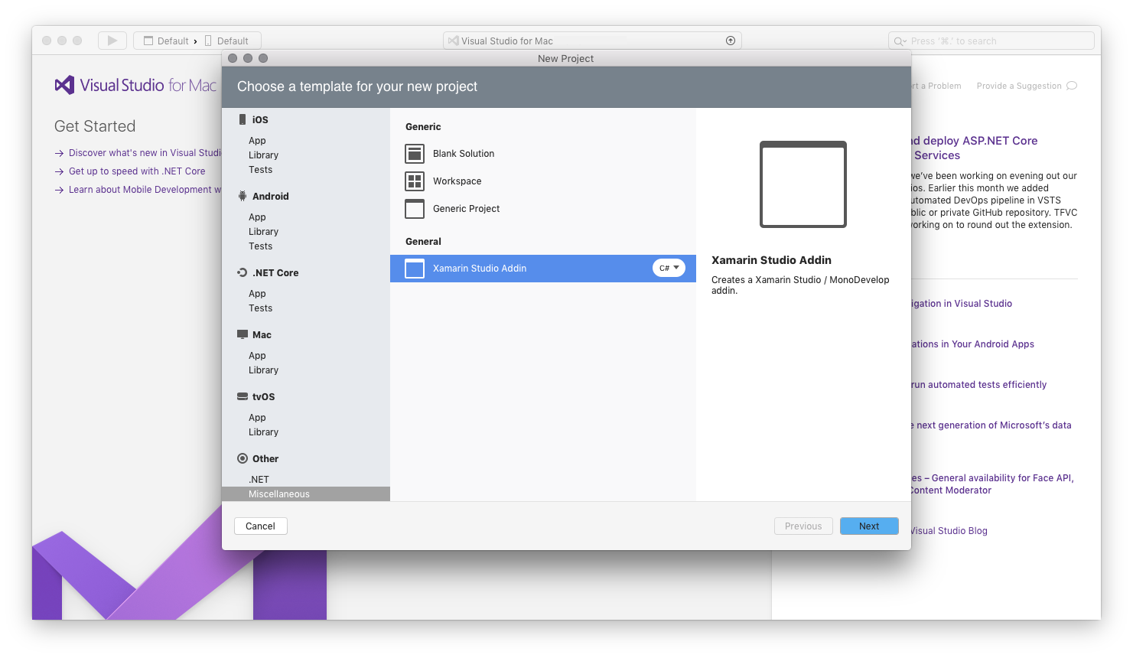
Task: Click the circular icon in the status bar
Action: click(731, 41)
